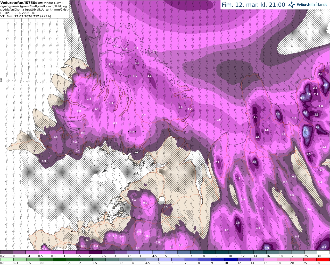Pick the lightest green swatch above 0.1 in the legend
330x265 pixels.
[x=6, y=259]
